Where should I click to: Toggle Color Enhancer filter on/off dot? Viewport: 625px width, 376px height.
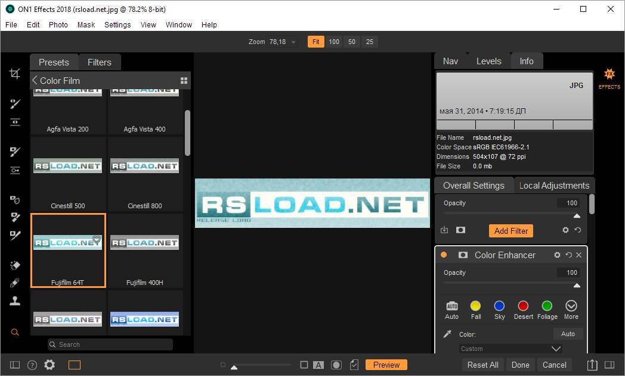coord(444,255)
